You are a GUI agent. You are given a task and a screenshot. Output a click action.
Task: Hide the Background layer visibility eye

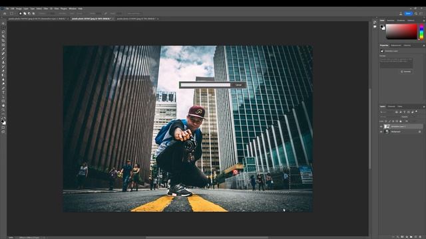(381, 131)
